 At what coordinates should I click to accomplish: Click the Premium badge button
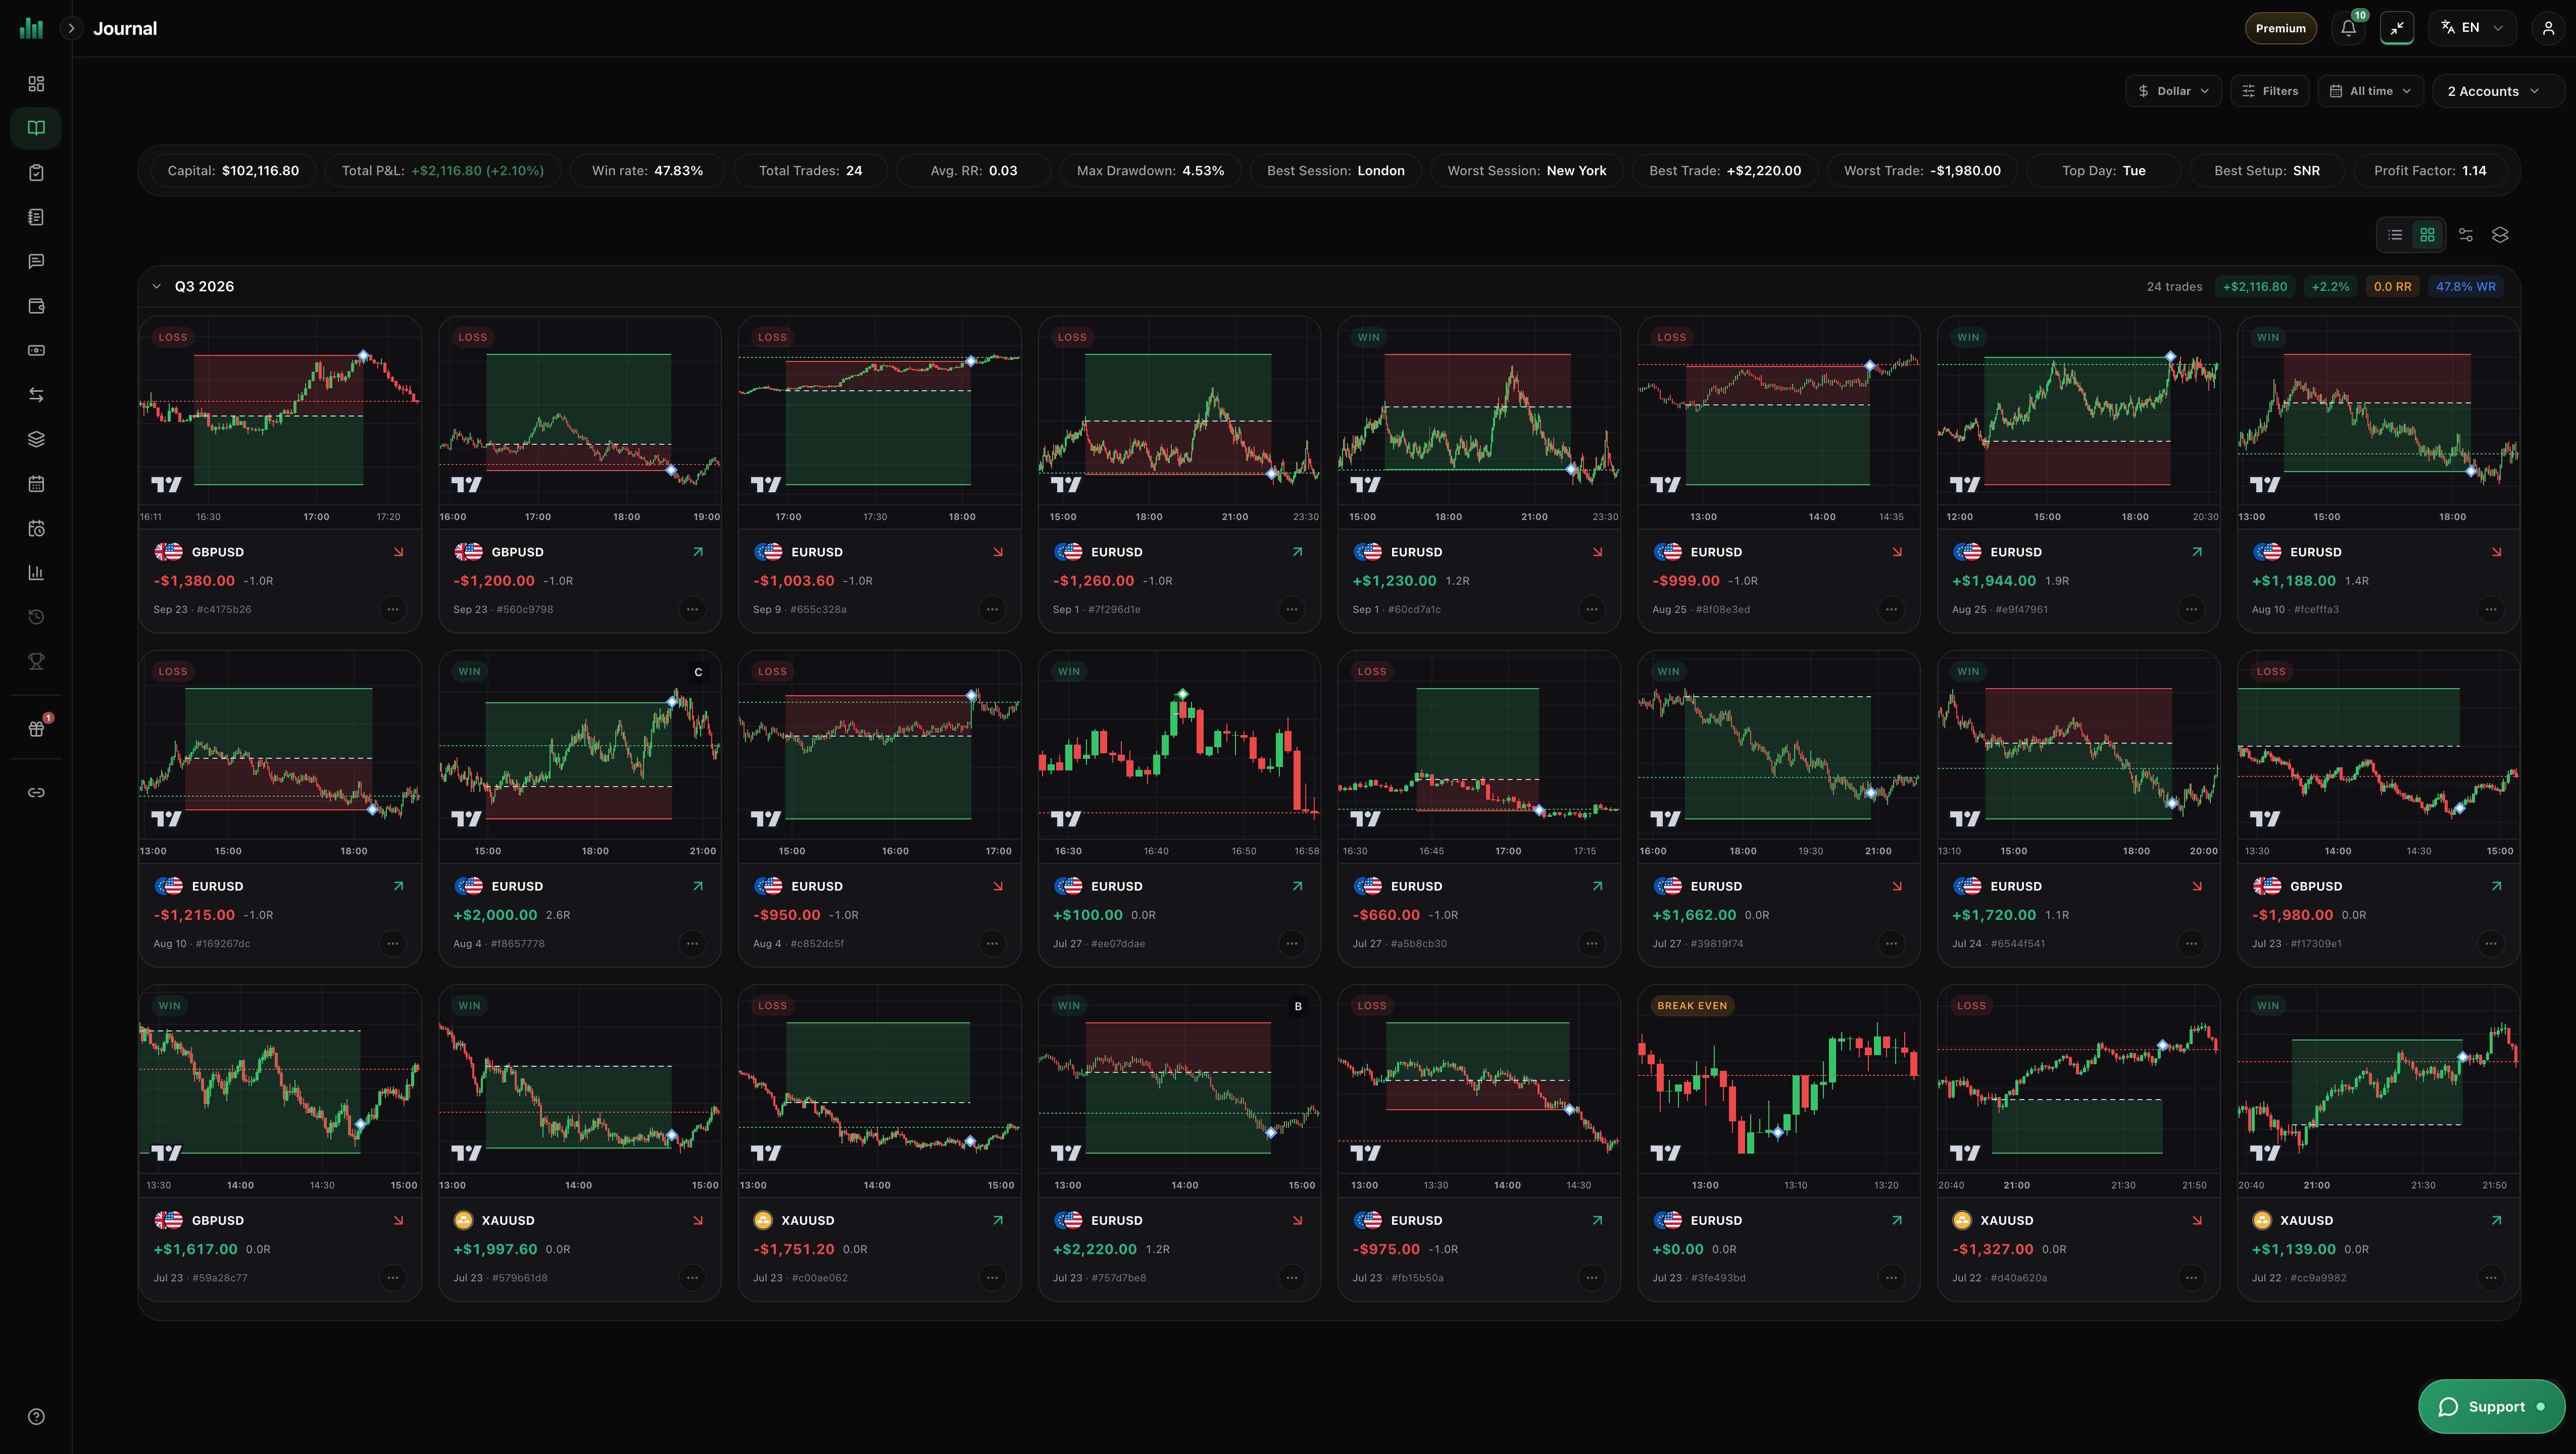click(x=2281, y=28)
